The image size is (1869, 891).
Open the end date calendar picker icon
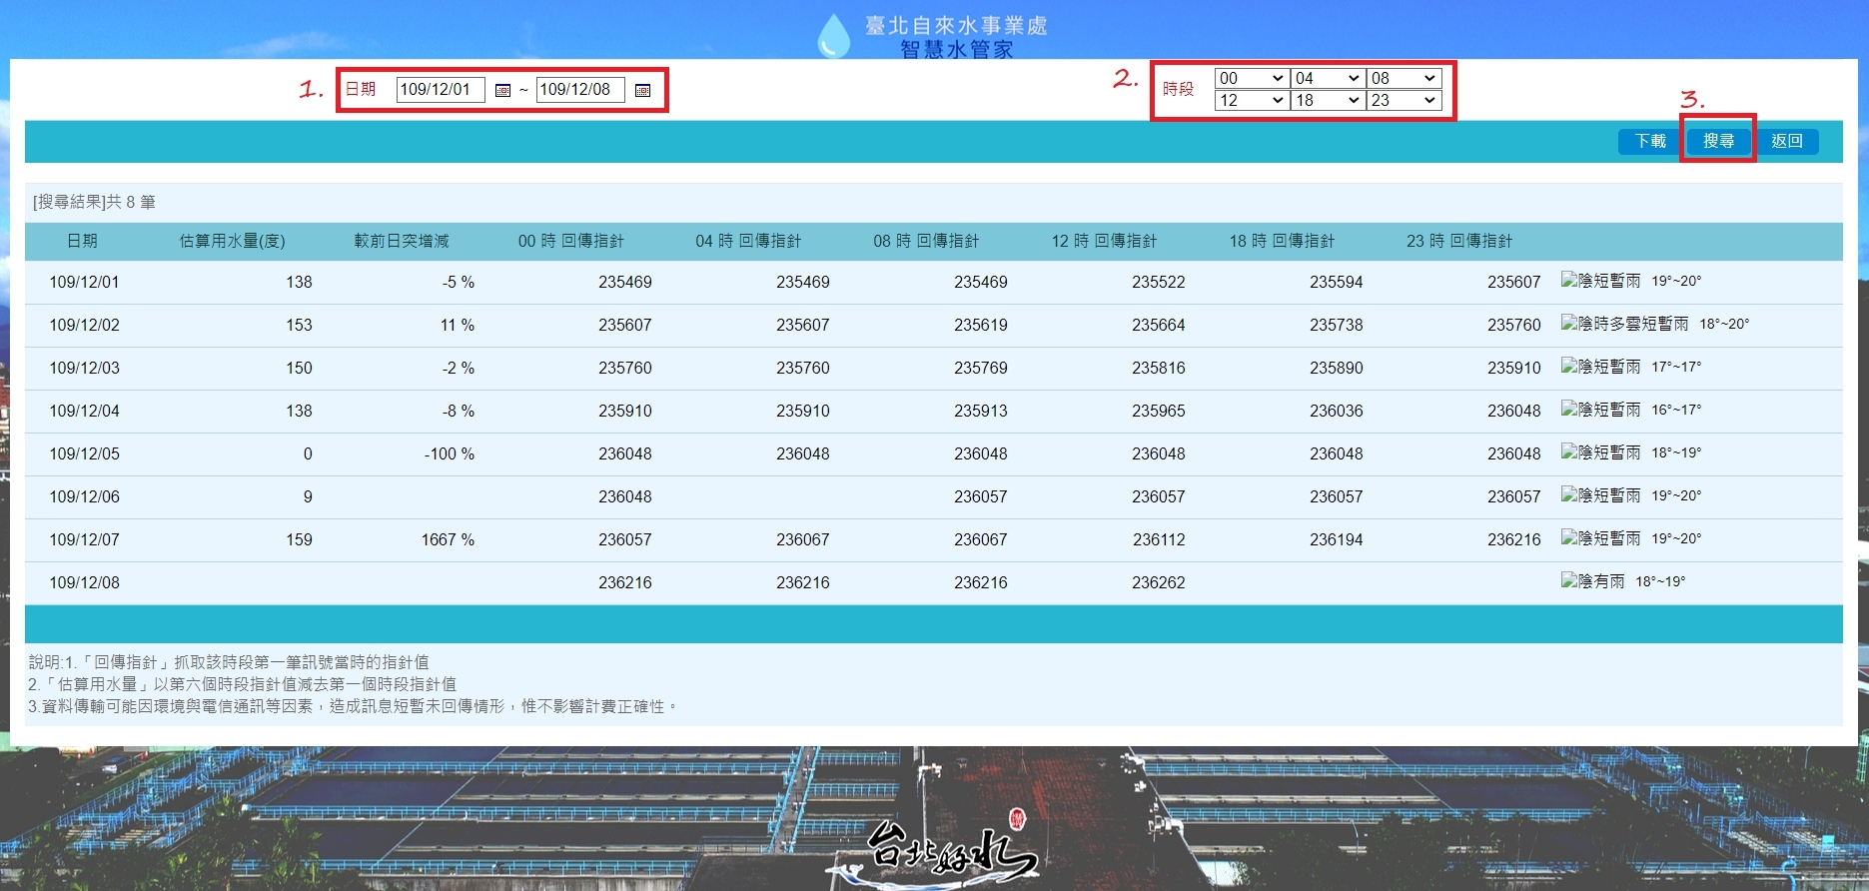point(642,91)
